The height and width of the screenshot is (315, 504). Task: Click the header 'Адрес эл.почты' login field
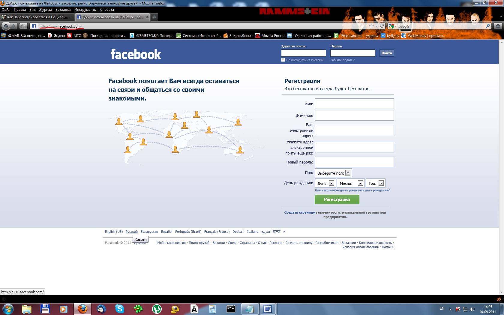304,53
